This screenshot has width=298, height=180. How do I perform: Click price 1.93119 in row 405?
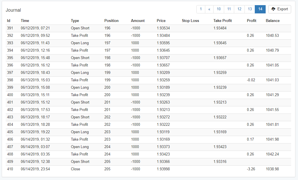163,132
